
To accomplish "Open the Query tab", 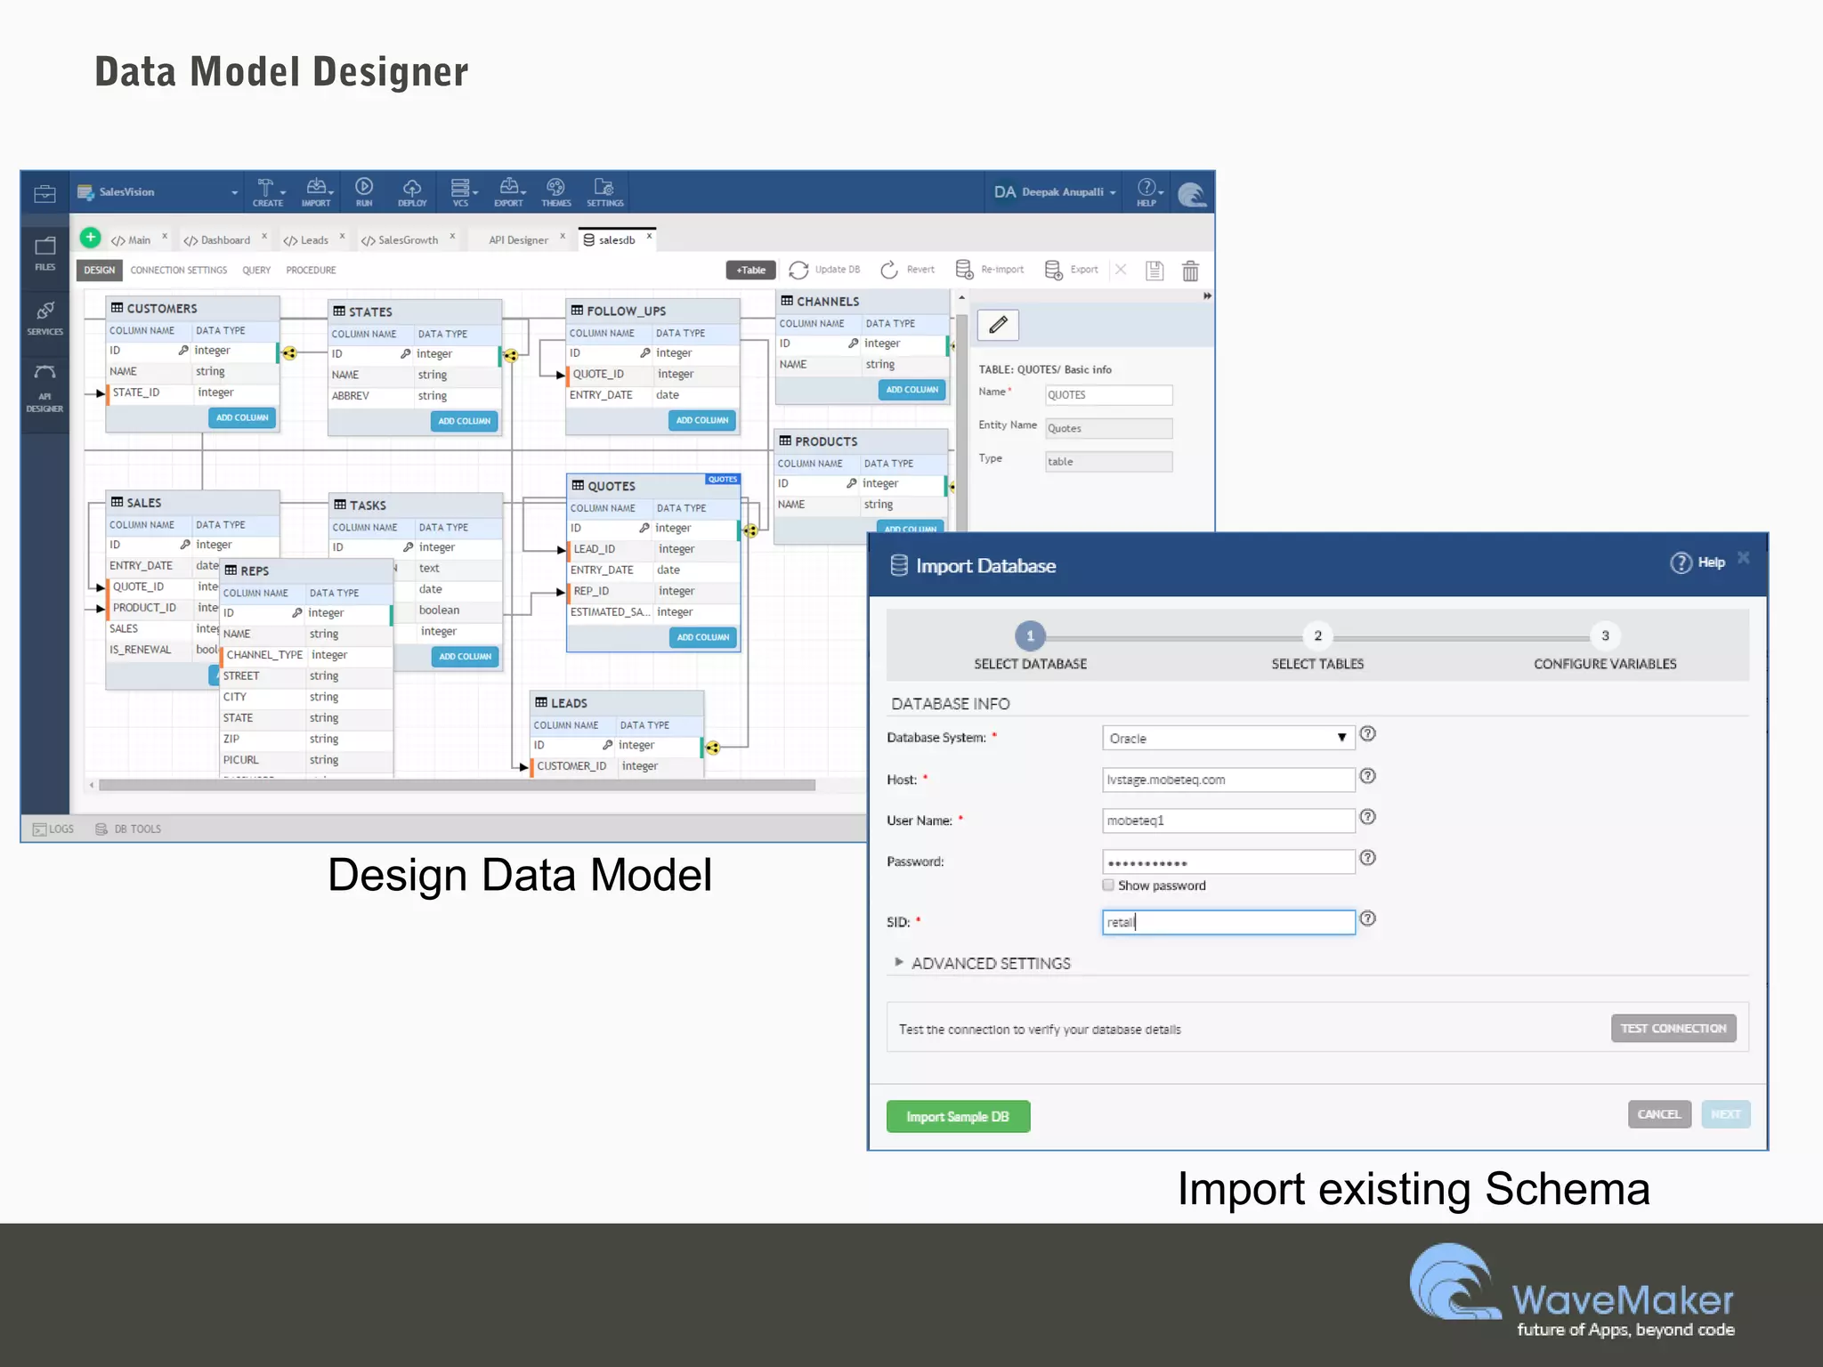I will pos(256,271).
